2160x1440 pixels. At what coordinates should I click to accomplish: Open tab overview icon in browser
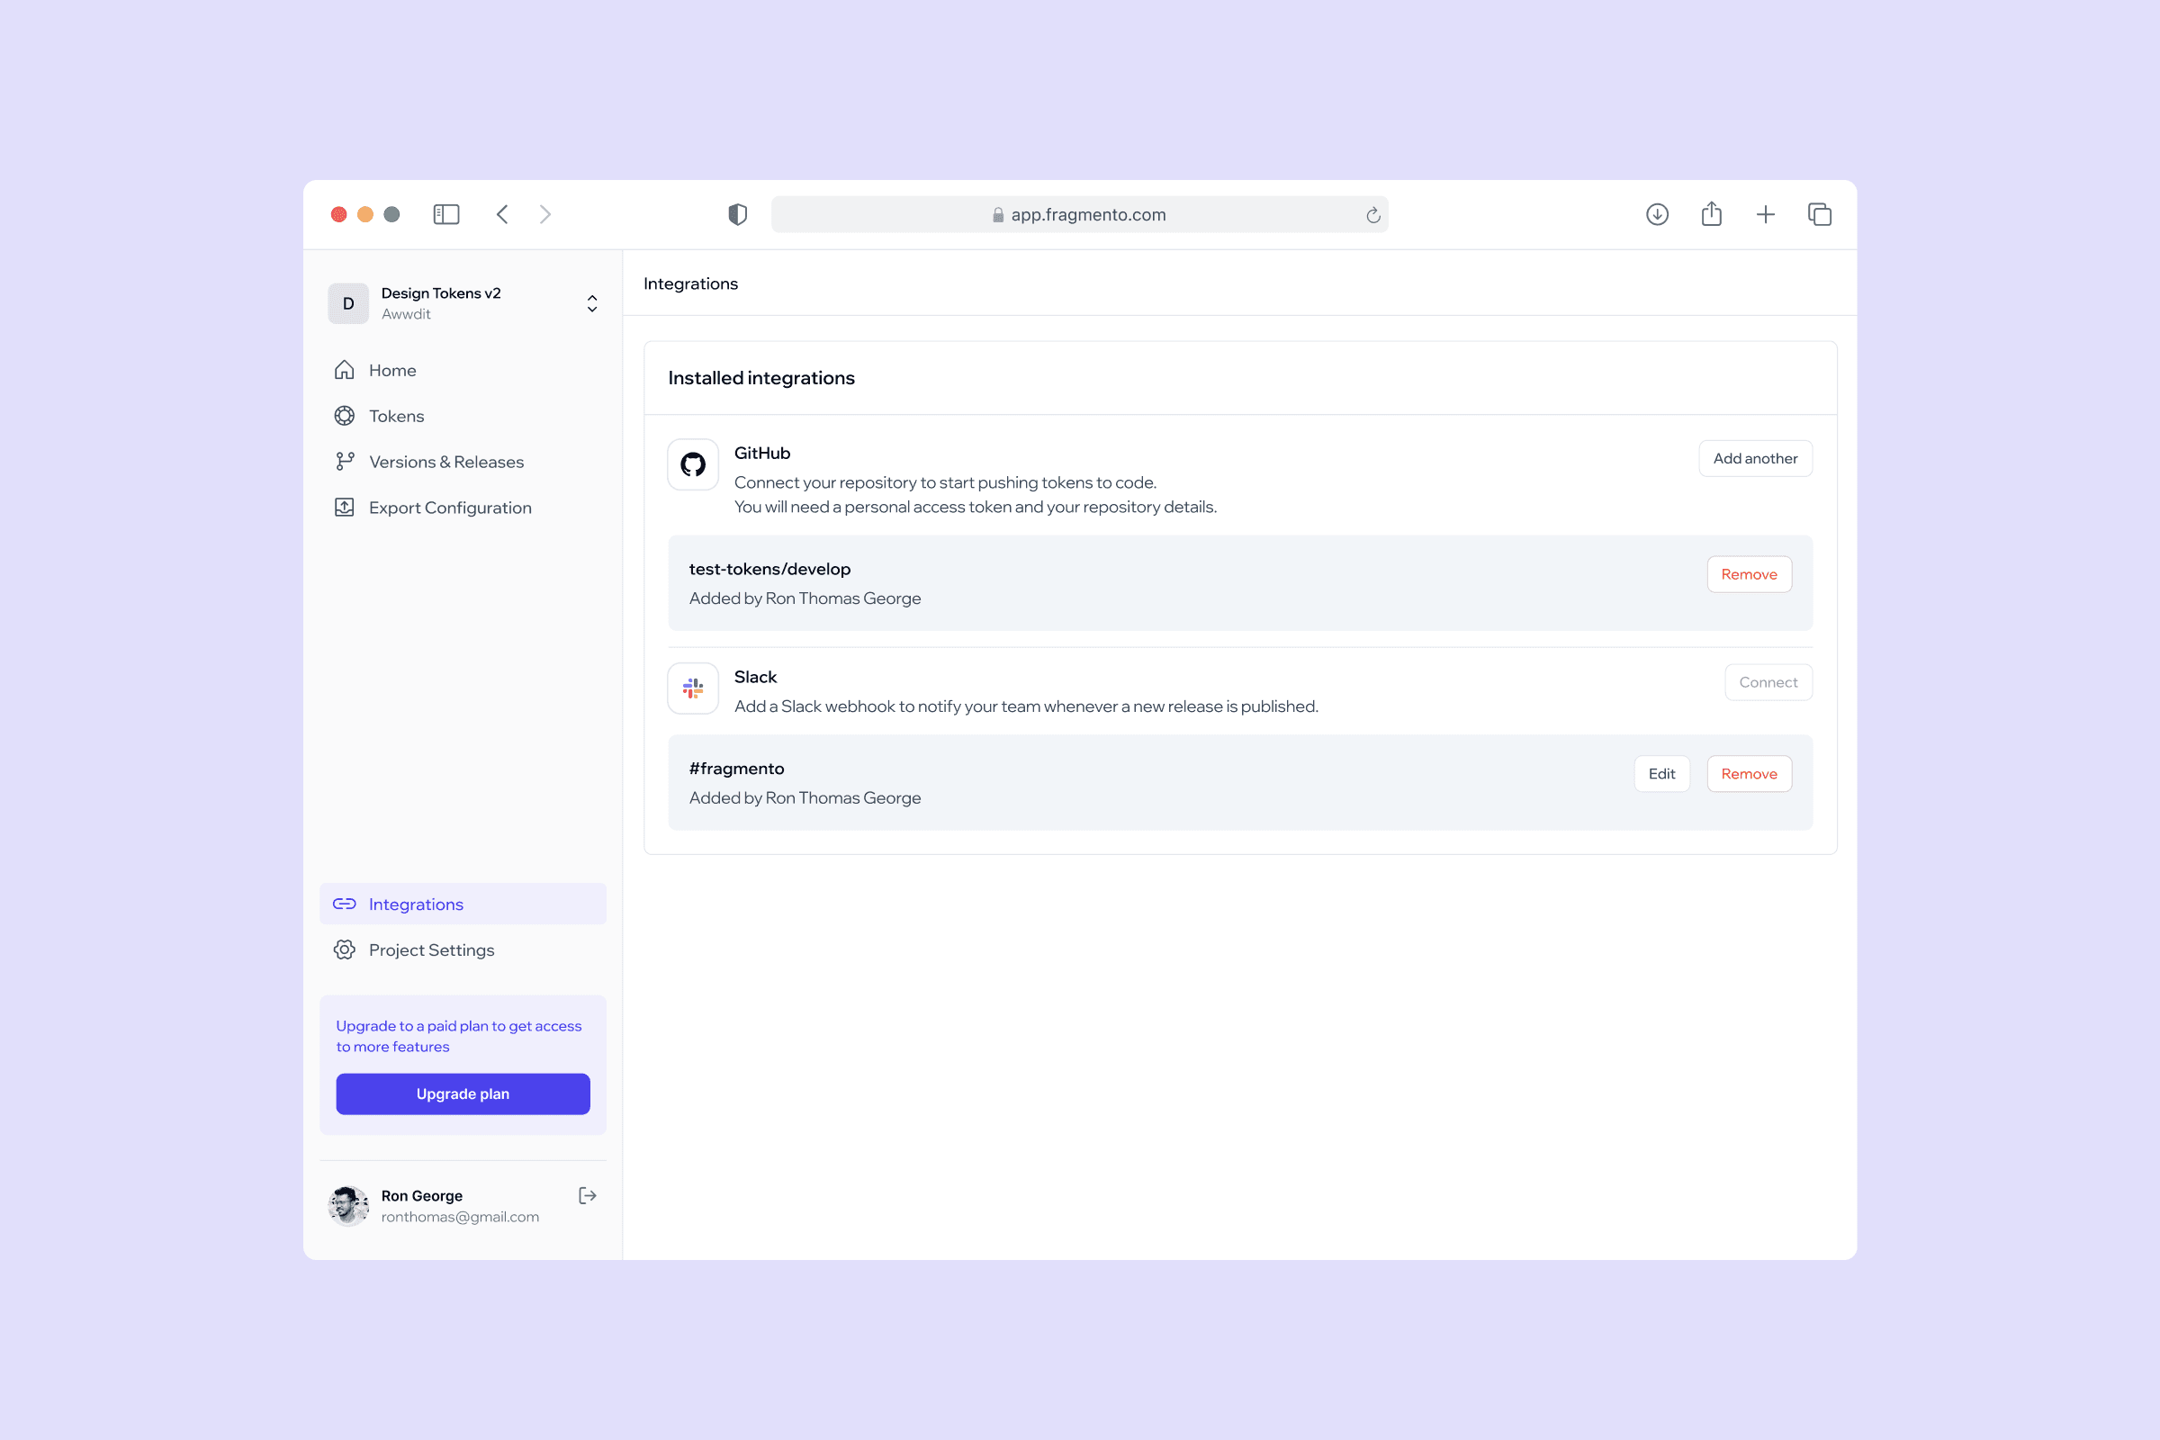point(1819,214)
